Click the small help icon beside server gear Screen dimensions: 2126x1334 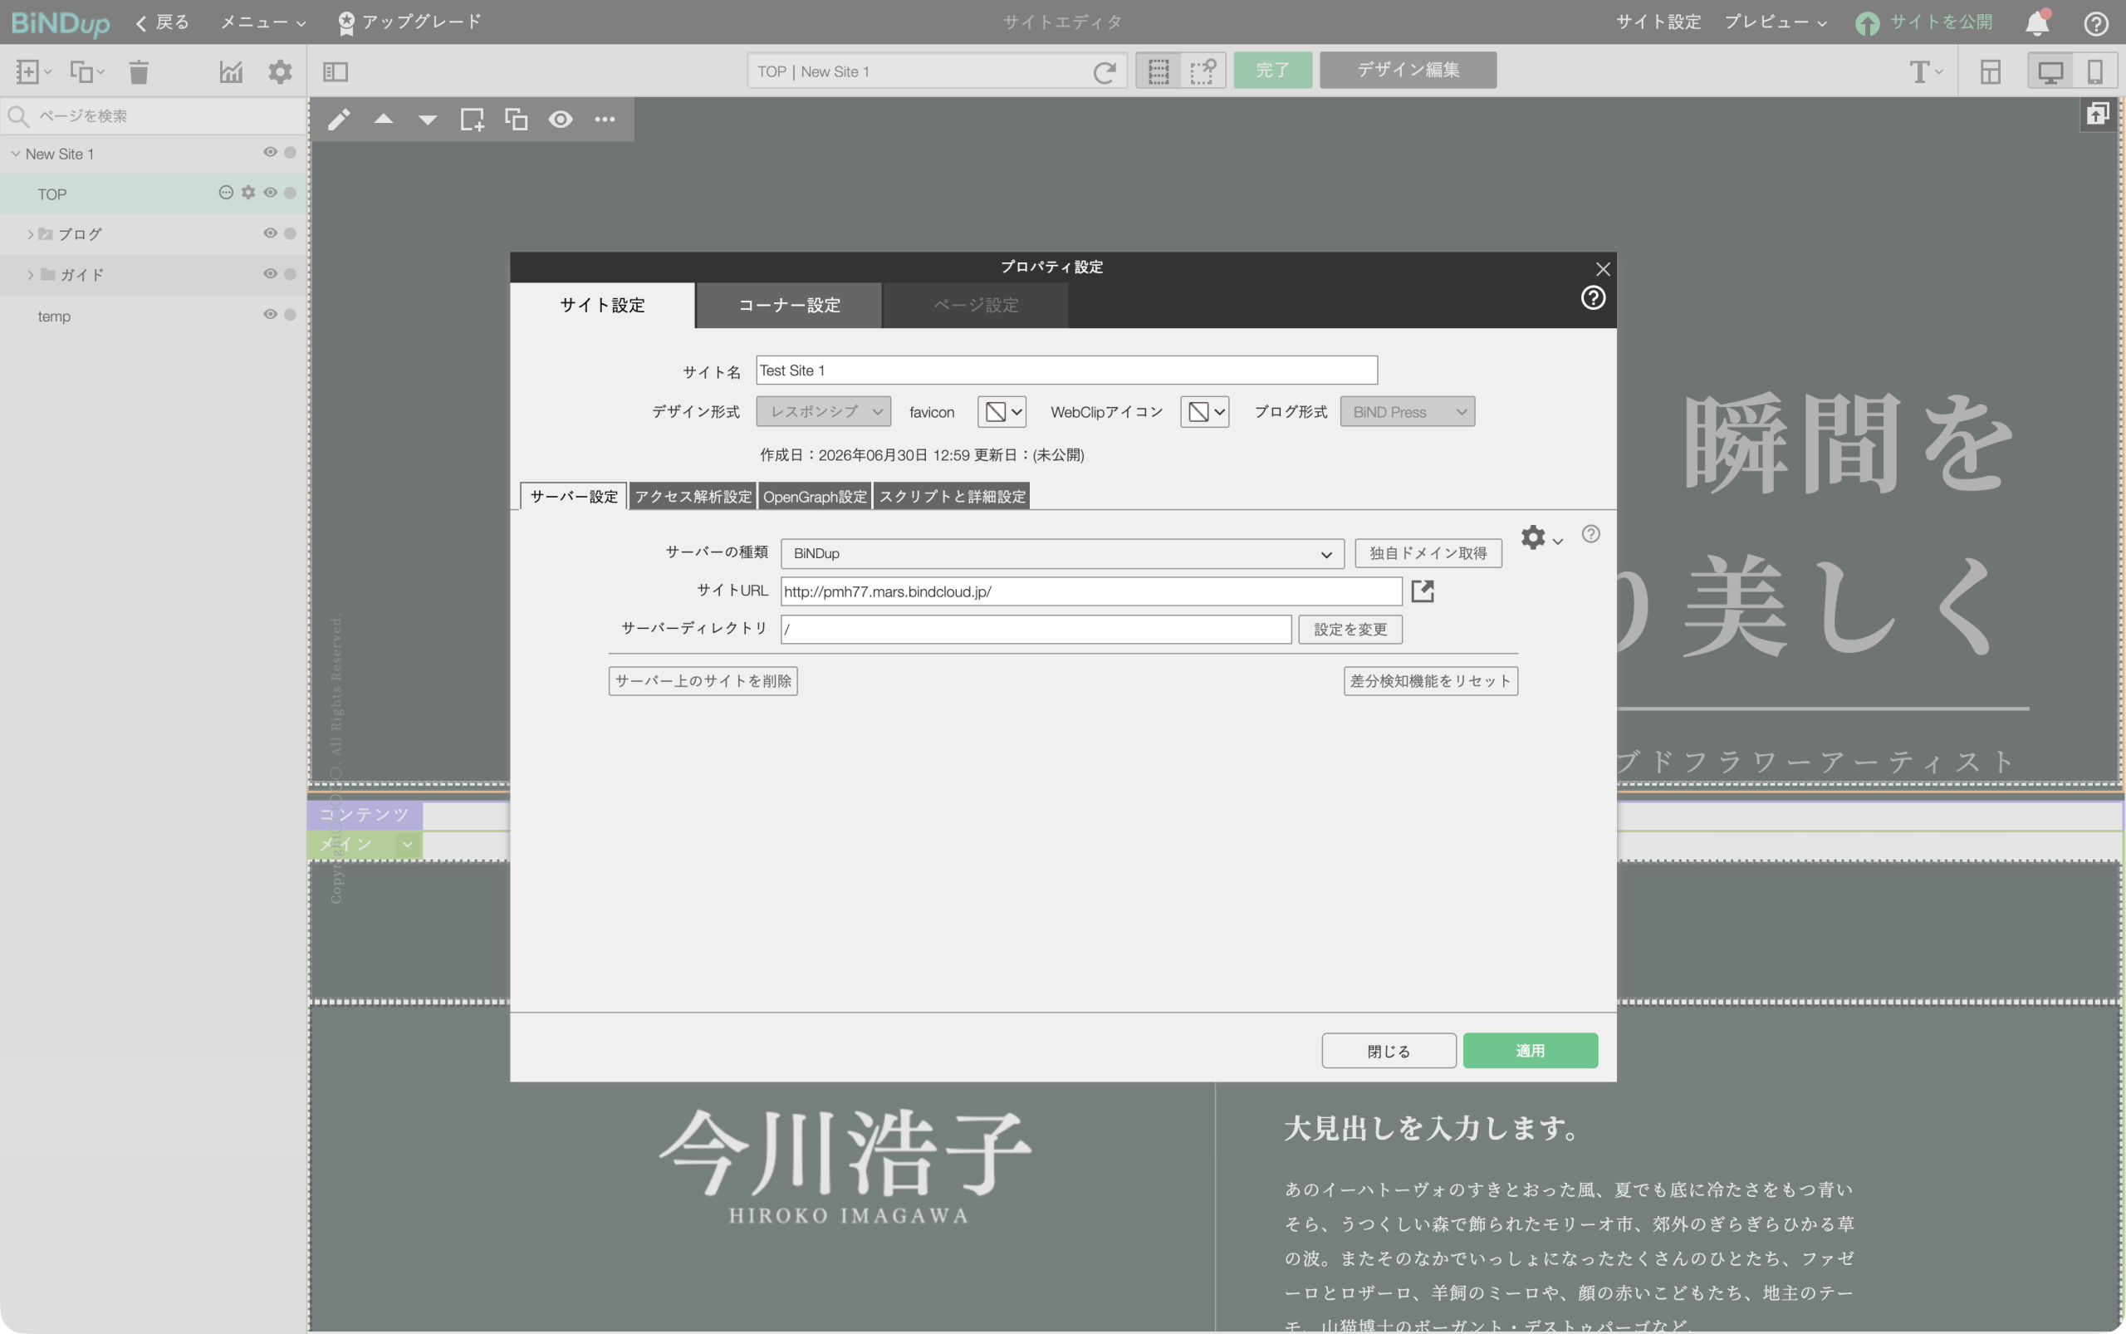[x=1590, y=534]
